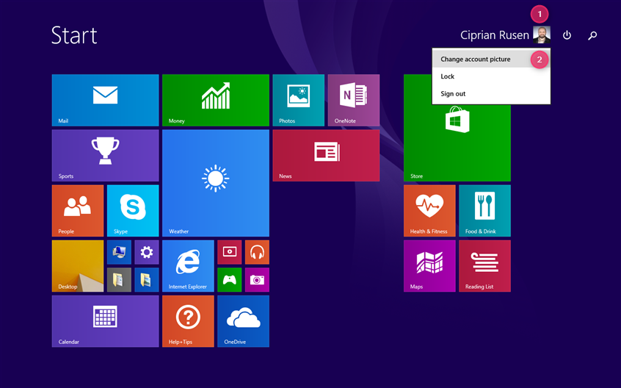Open the Camera app tile

coord(257,280)
